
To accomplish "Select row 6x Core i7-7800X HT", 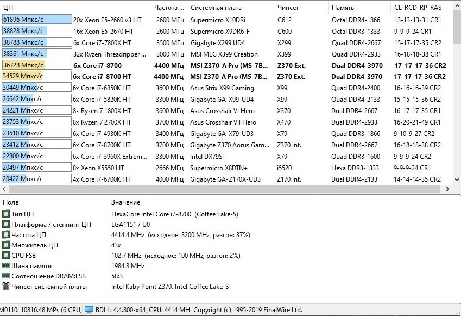I will click(x=226, y=43).
